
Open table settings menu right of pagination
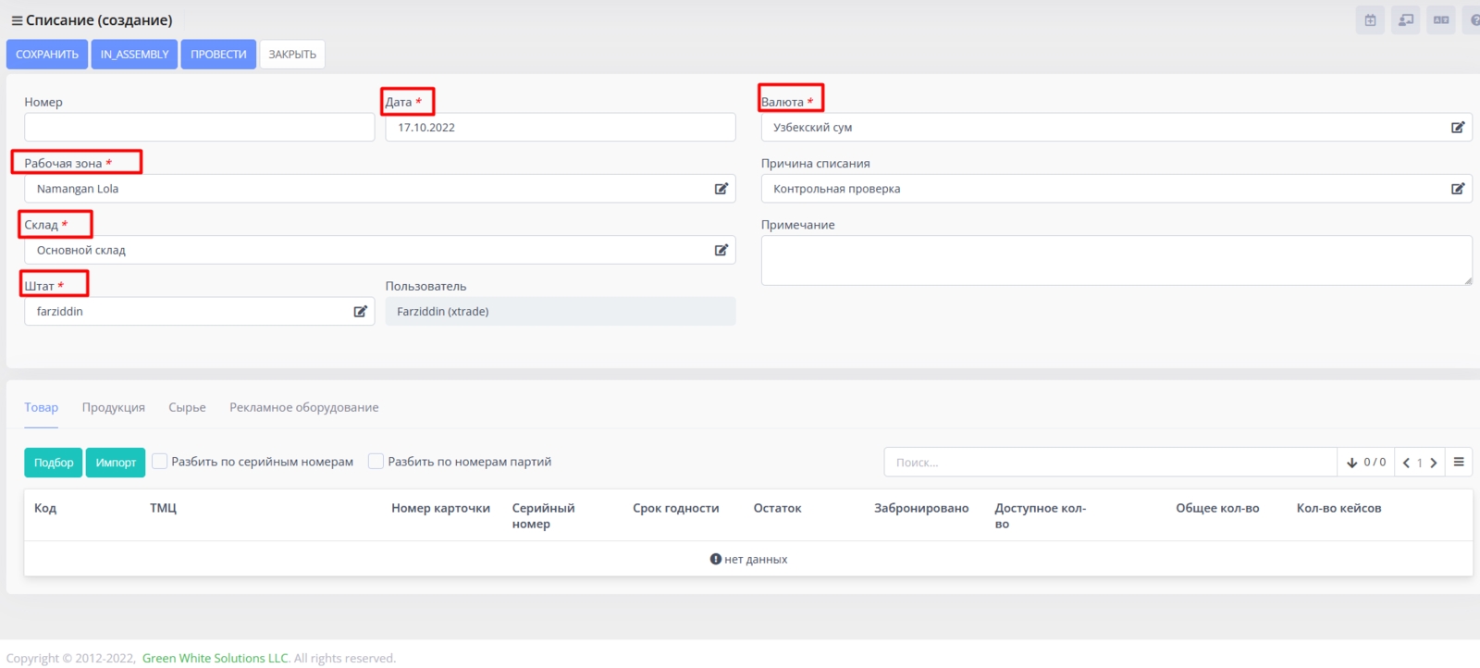[1459, 462]
